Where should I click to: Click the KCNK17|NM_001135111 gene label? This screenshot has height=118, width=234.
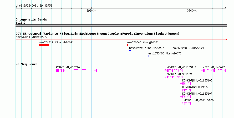point(181,67)
